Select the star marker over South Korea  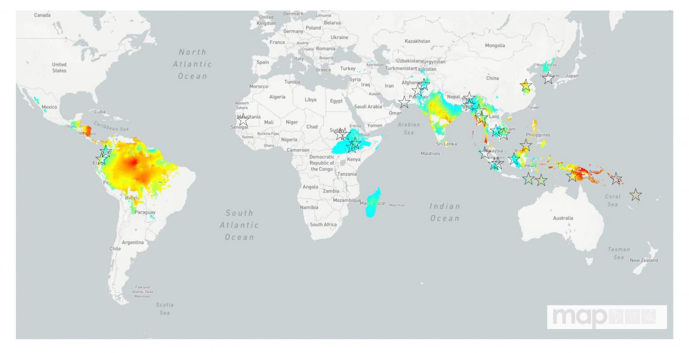coord(548,78)
